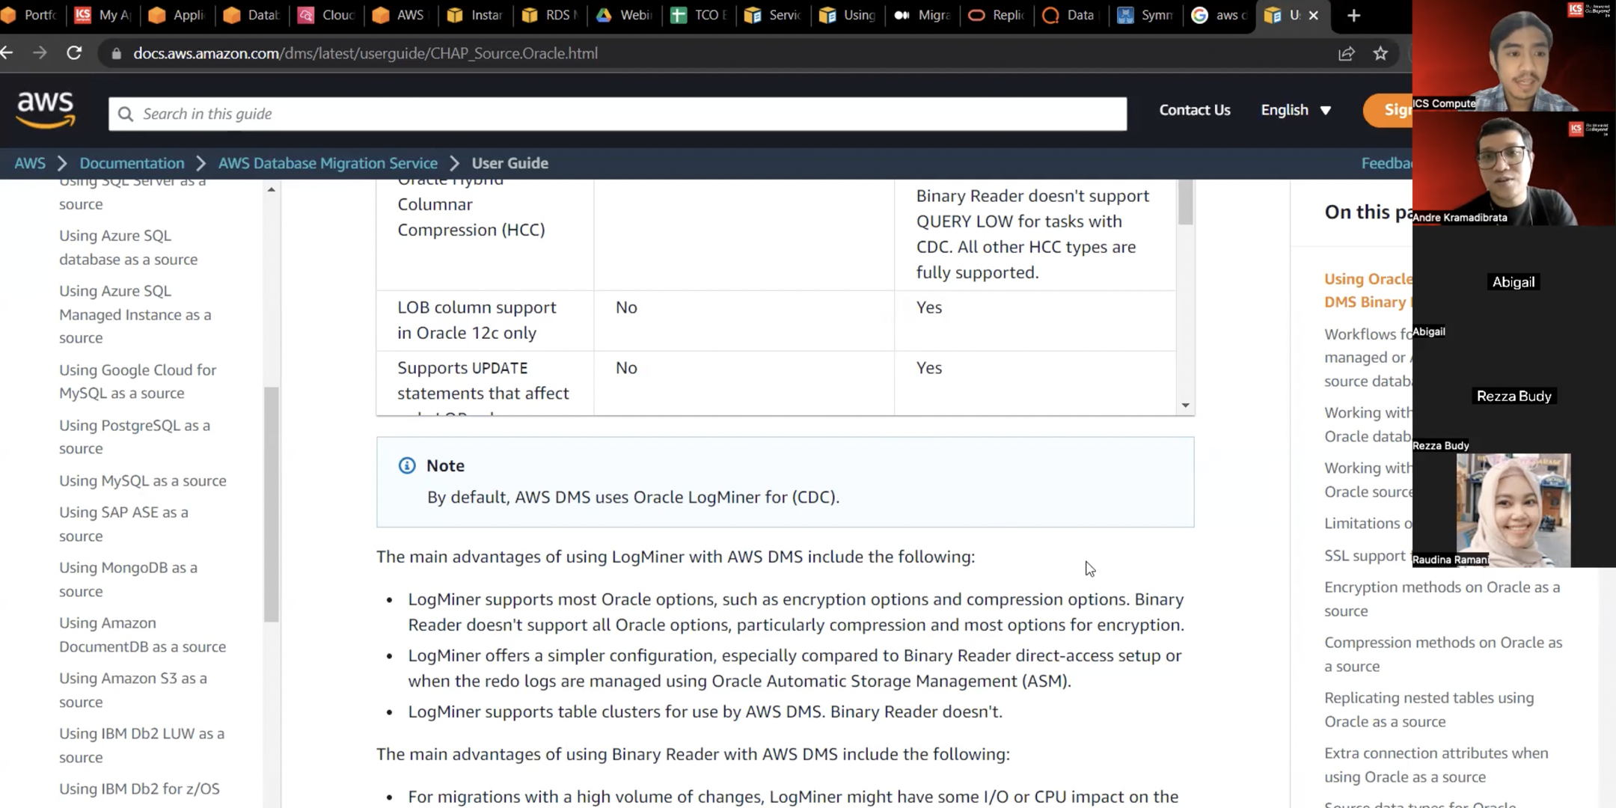Focus the Search in this guide field

point(617,114)
